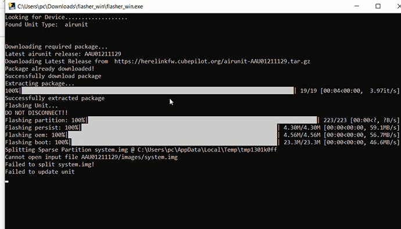Click the 'DO NOT DISCONNECT!!' warning text

(x=36, y=113)
